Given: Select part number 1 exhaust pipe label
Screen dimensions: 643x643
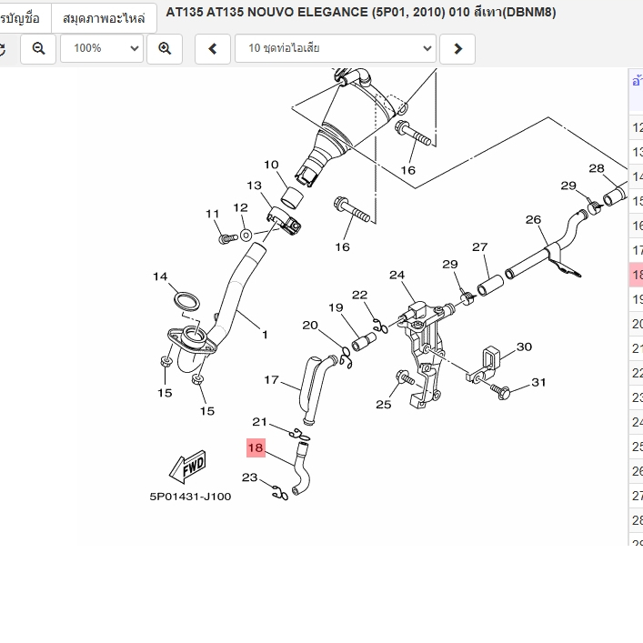Looking at the screenshot, I should click(265, 335).
